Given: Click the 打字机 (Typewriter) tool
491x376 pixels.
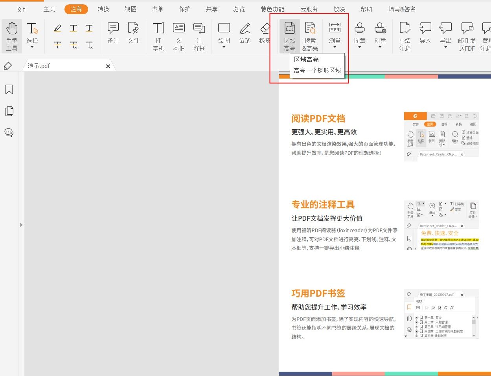Looking at the screenshot, I should point(158,35).
